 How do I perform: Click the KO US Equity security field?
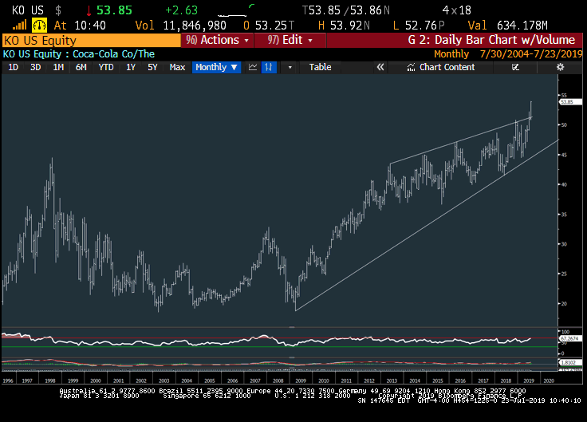(92, 40)
